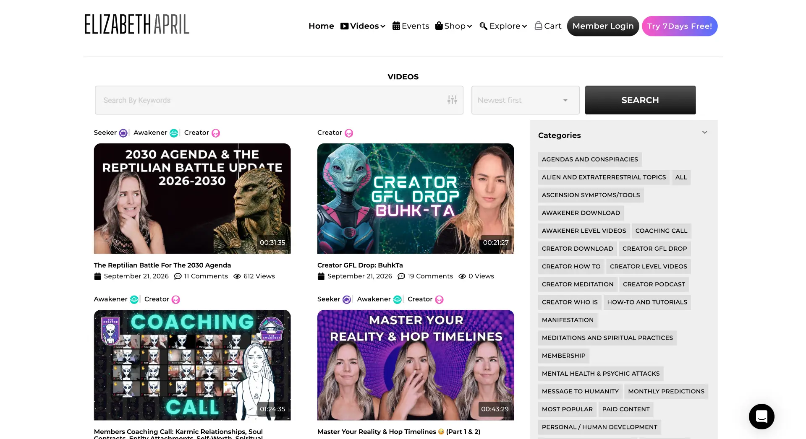The height and width of the screenshot is (439, 806).
Task: Click views eye icon for Creator GFL Drop
Action: click(x=462, y=276)
